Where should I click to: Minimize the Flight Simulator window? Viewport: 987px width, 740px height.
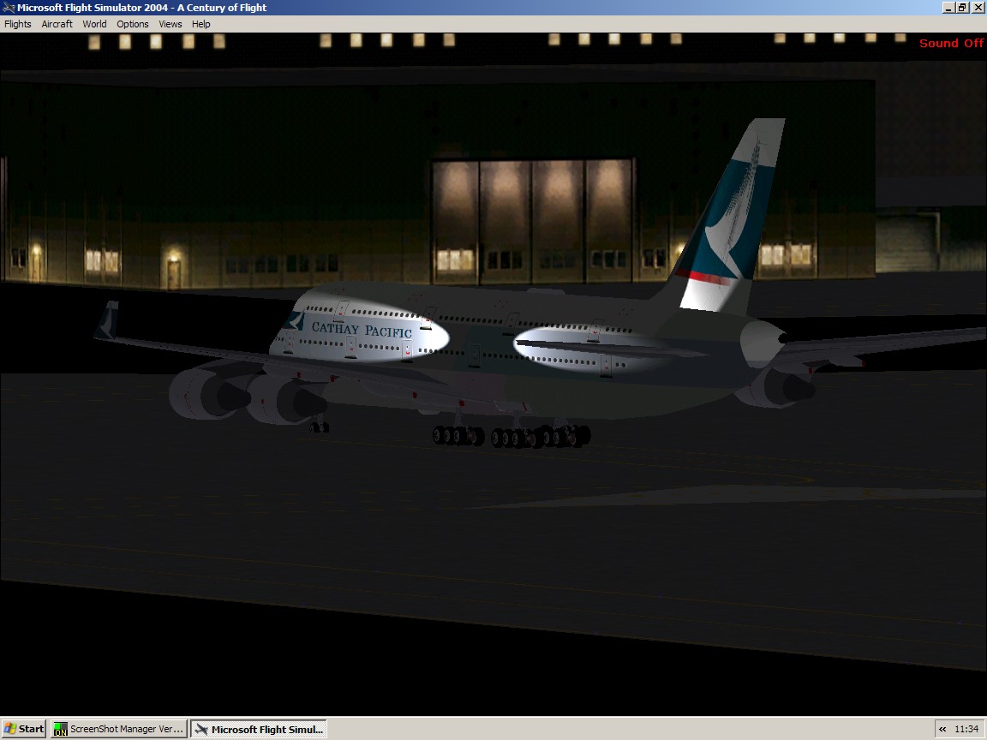pos(948,8)
